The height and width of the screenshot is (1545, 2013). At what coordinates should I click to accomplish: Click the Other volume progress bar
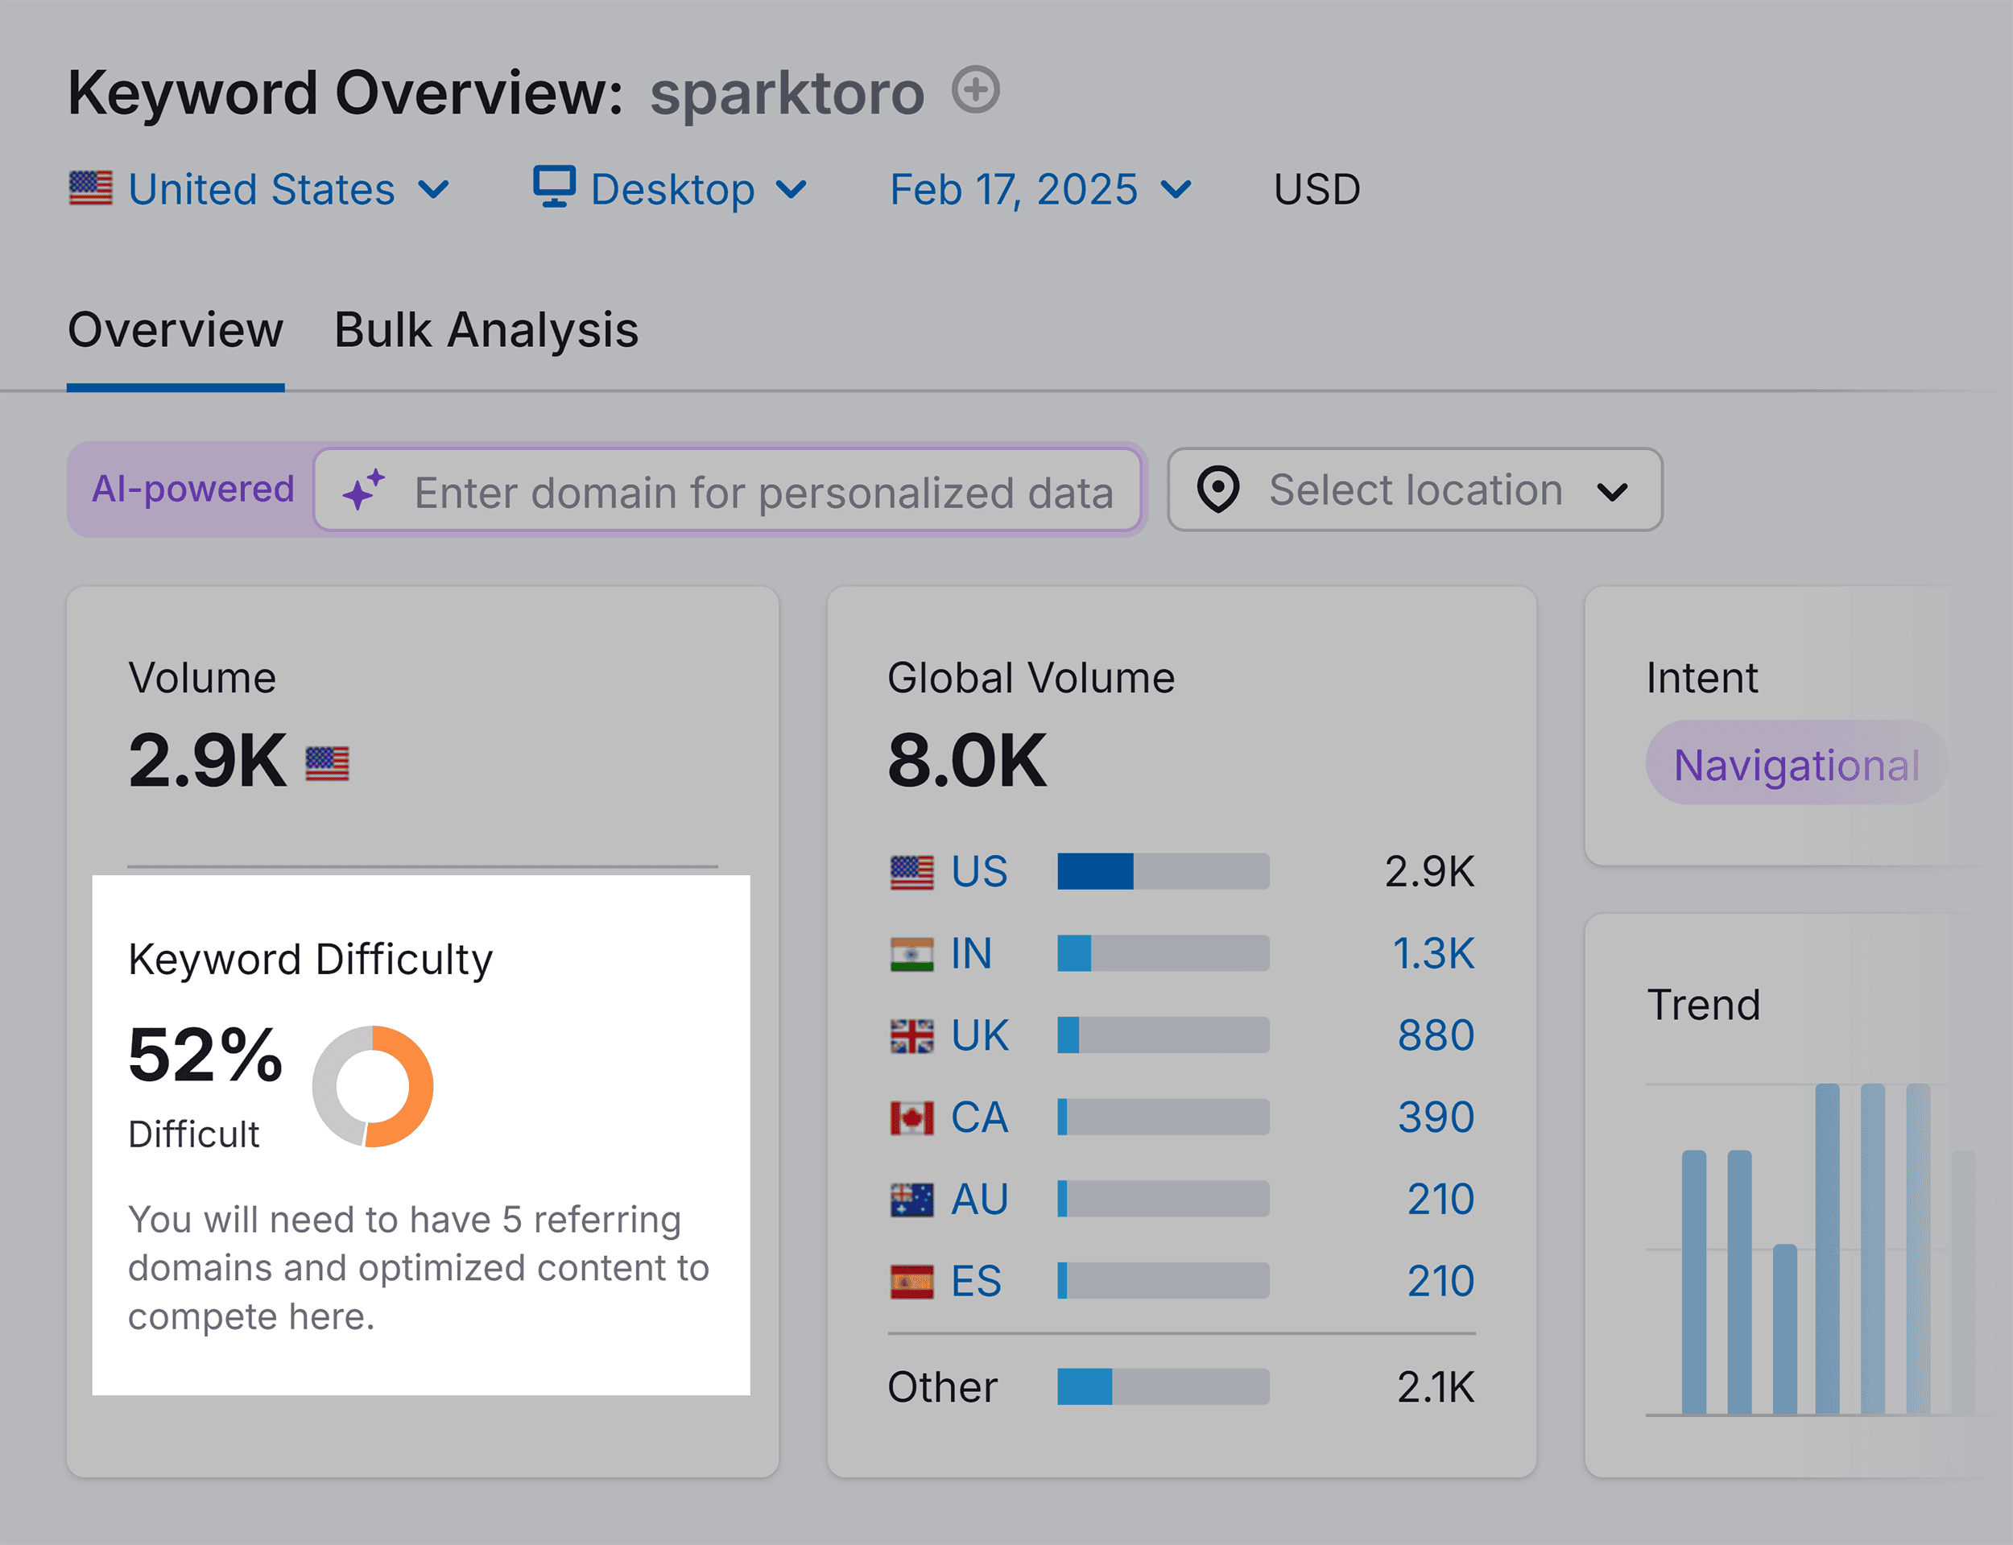click(1164, 1387)
